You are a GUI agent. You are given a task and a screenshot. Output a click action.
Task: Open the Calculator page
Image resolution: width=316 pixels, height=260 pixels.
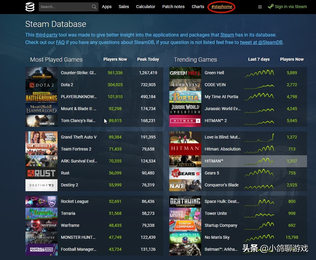click(146, 7)
